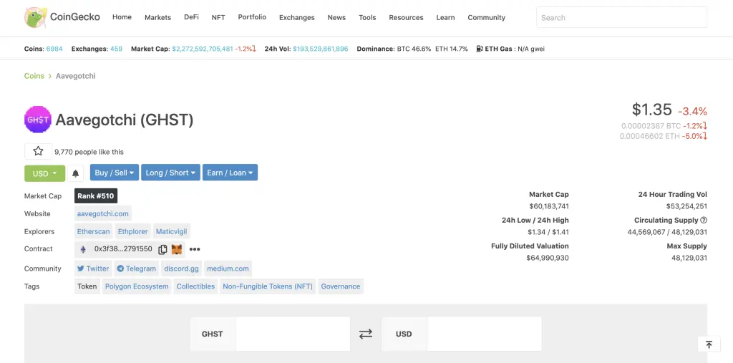This screenshot has height=363, width=733.
Task: Click the Circulating Supply info question mark
Action: point(704,221)
